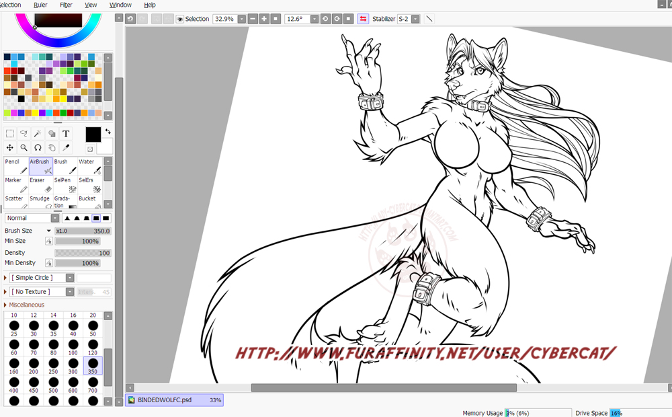Reset zoom with the square button after plus
The width and height of the screenshot is (672, 417).
point(276,19)
